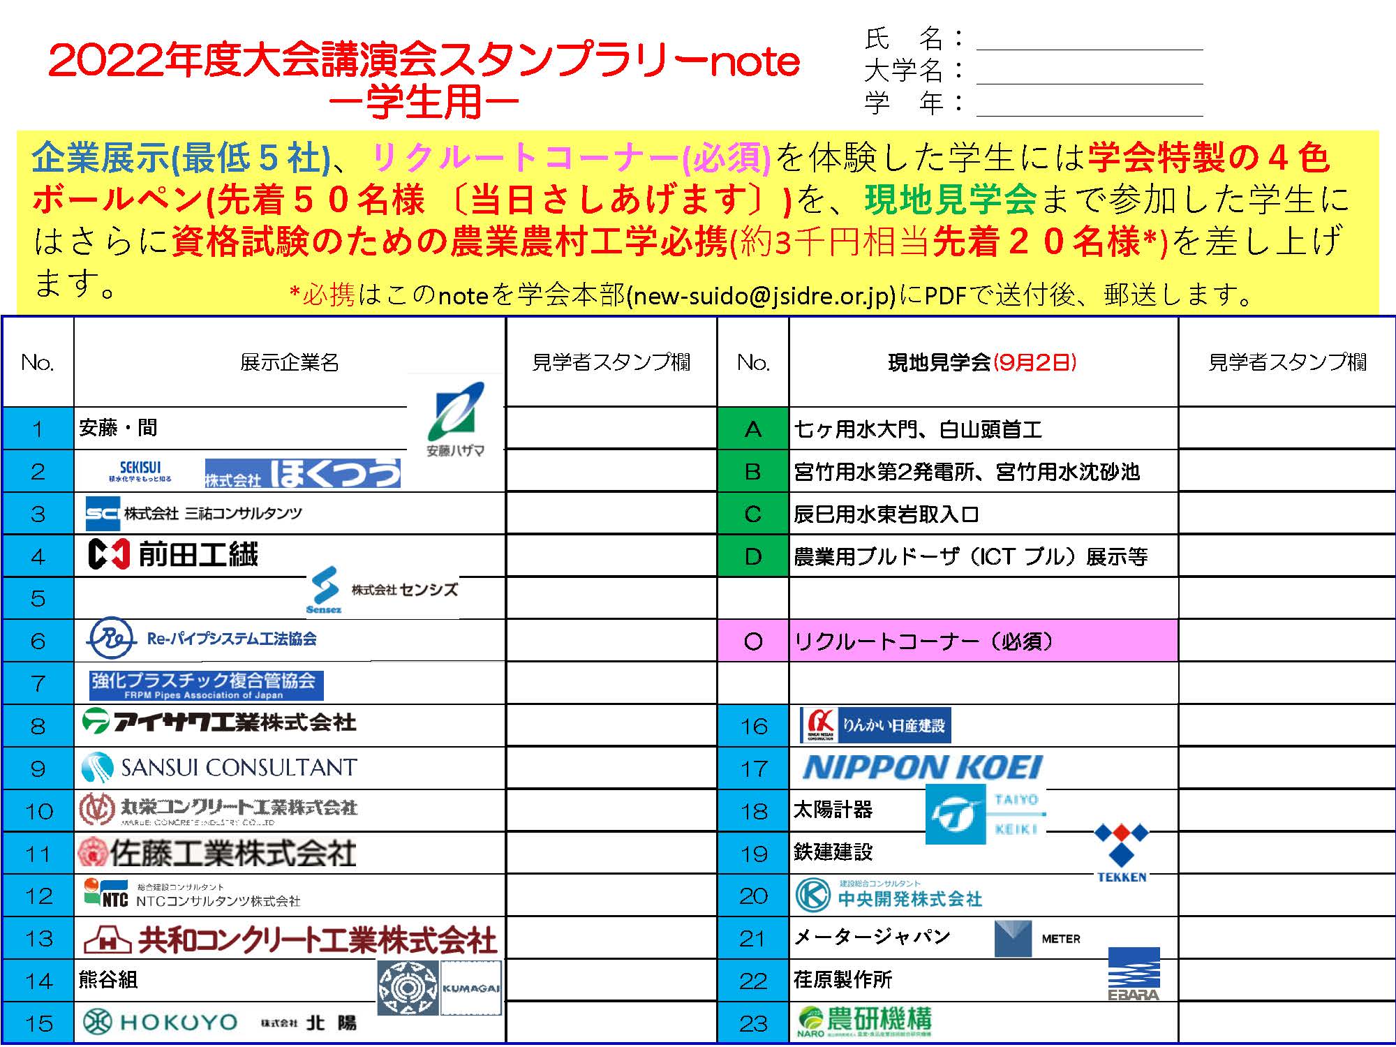Click the stamp cell for リクルートコーナー row
1396x1047 pixels.
1286,640
